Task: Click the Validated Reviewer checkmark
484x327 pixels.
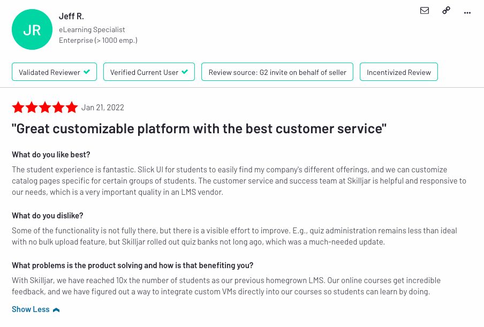Action: (87, 72)
